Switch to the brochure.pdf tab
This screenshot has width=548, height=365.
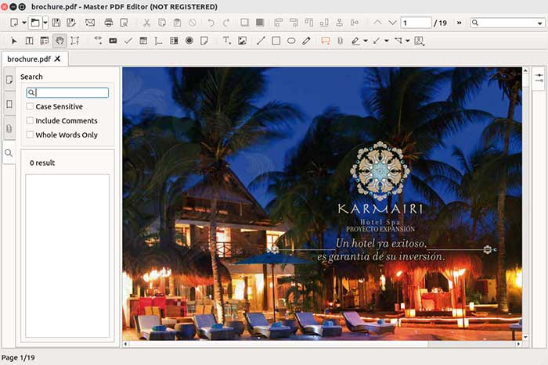[x=29, y=59]
